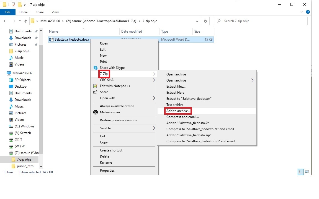This screenshot has height=199, width=319.
Task: Click Cut in context menu
Action: click(102, 136)
